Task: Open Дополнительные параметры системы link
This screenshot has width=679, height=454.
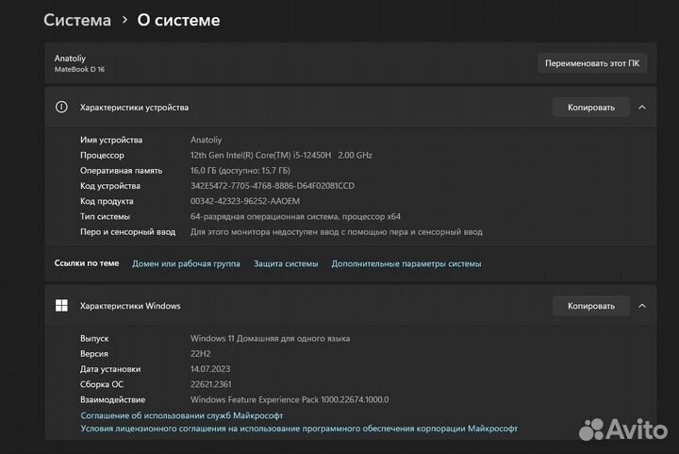Action: [406, 263]
